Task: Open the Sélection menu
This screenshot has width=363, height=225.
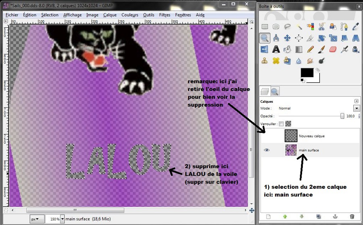Action: 50,15
